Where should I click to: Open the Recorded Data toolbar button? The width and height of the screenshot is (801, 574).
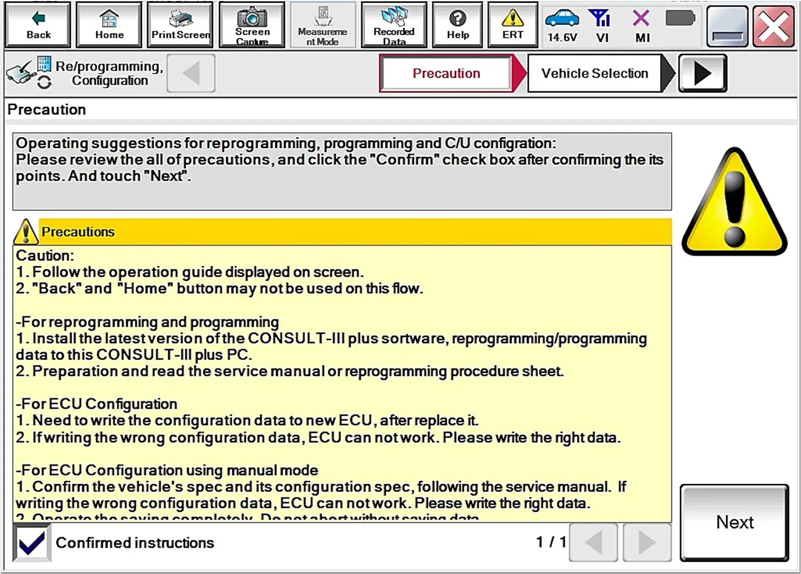point(394,25)
